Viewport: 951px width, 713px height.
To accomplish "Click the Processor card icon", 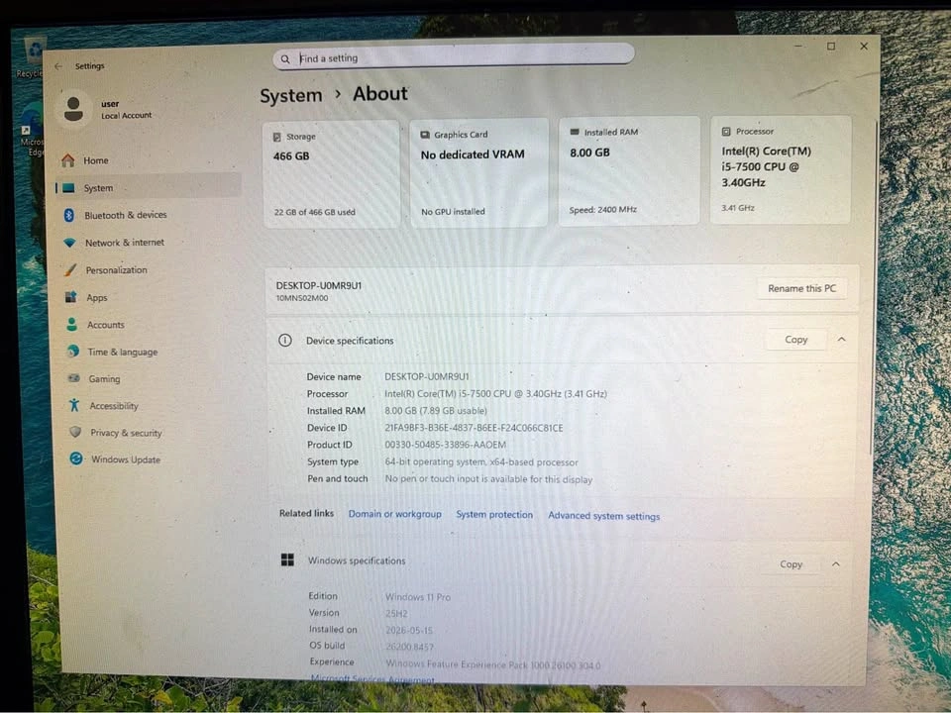I will click(x=726, y=131).
